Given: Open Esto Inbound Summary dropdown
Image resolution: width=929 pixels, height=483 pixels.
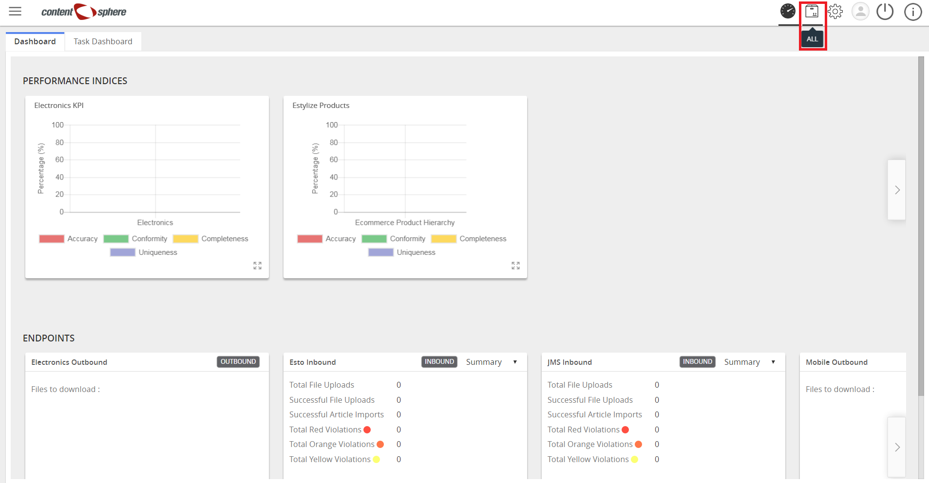Looking at the screenshot, I should [492, 362].
